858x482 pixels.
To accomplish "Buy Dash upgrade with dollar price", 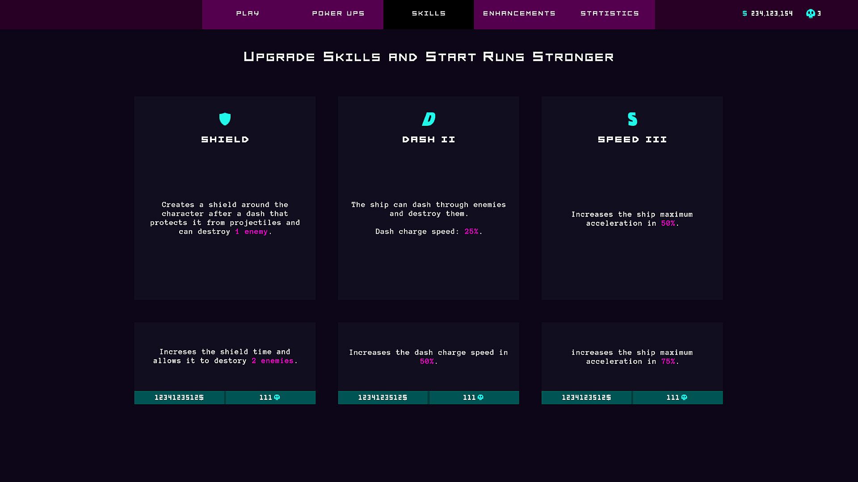I will click(x=383, y=397).
